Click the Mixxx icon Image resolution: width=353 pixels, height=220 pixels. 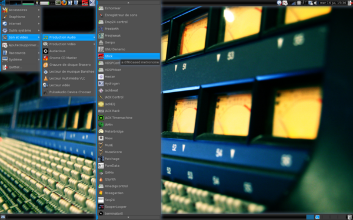pyautogui.click(x=101, y=138)
